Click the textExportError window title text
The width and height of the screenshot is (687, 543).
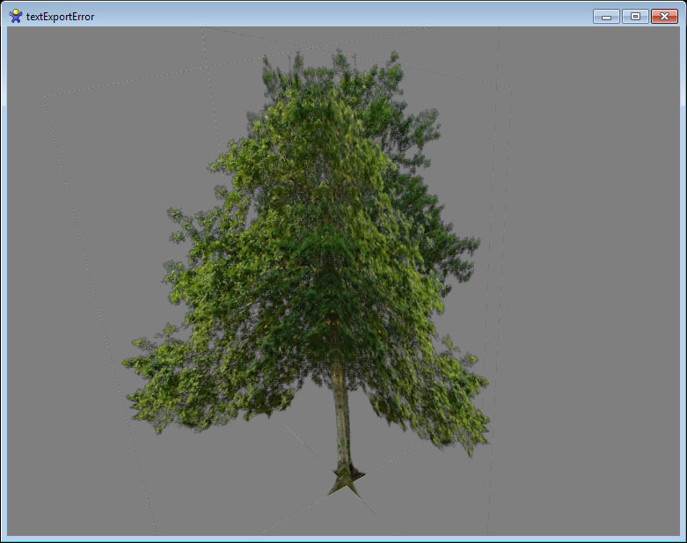point(60,17)
